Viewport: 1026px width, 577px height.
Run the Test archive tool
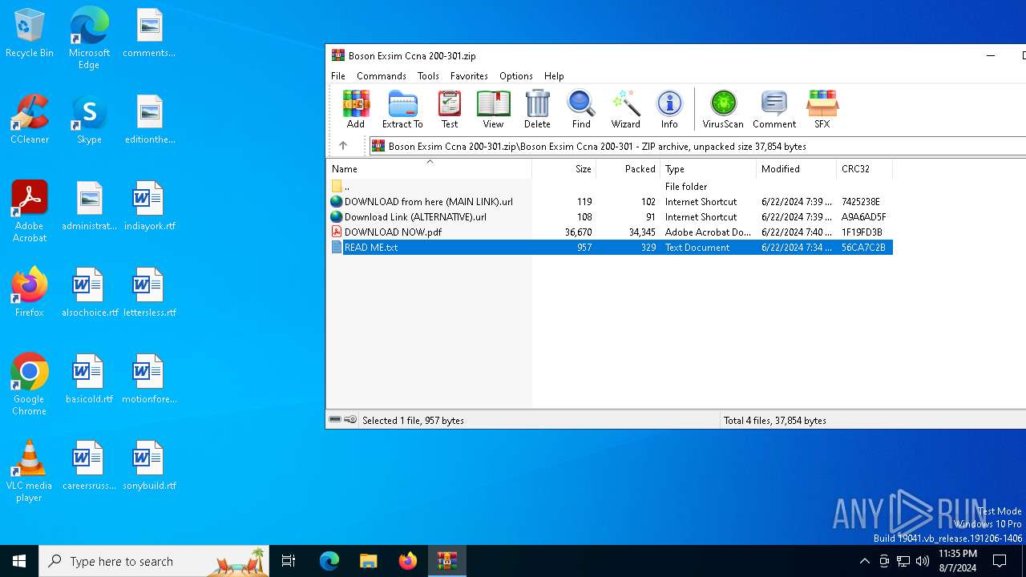tap(450, 109)
